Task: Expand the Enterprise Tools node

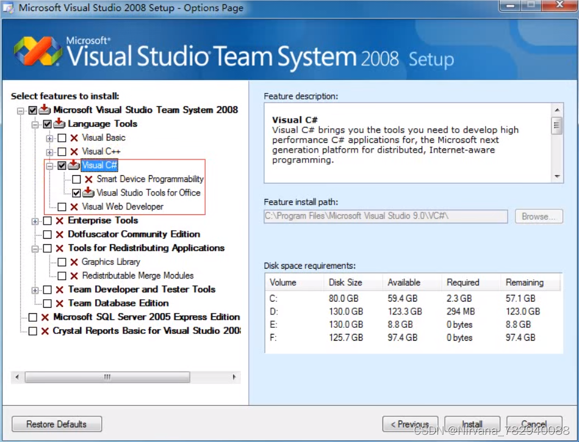Action: tap(35, 222)
